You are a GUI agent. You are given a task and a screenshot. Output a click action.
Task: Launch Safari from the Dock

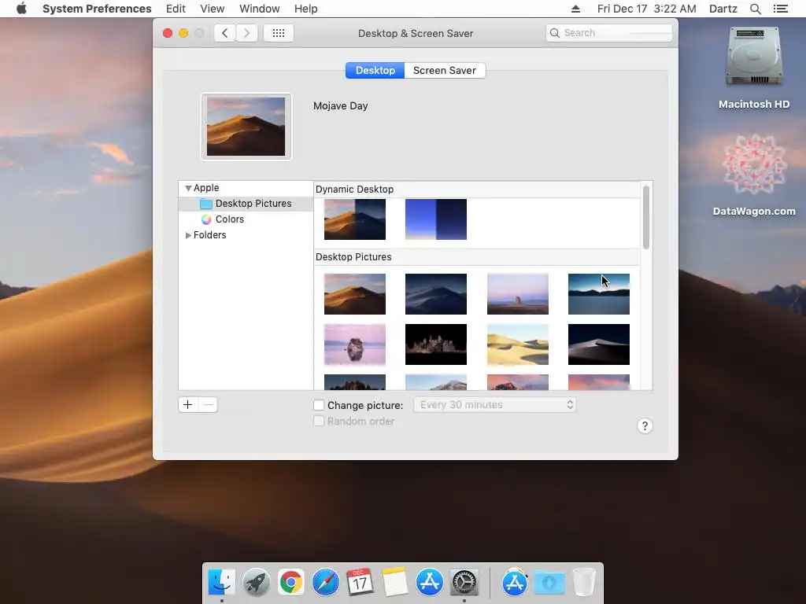point(325,583)
